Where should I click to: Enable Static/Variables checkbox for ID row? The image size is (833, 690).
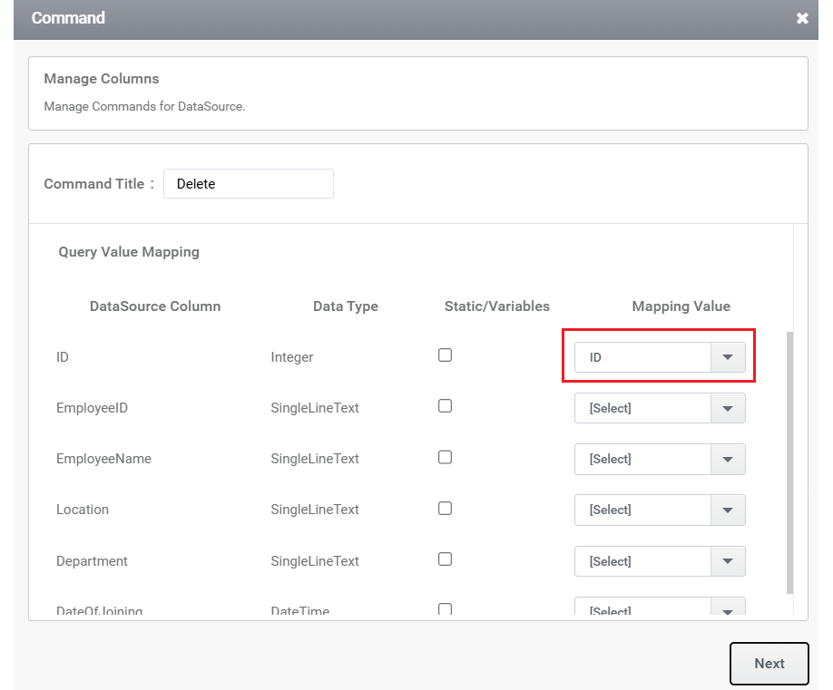446,355
